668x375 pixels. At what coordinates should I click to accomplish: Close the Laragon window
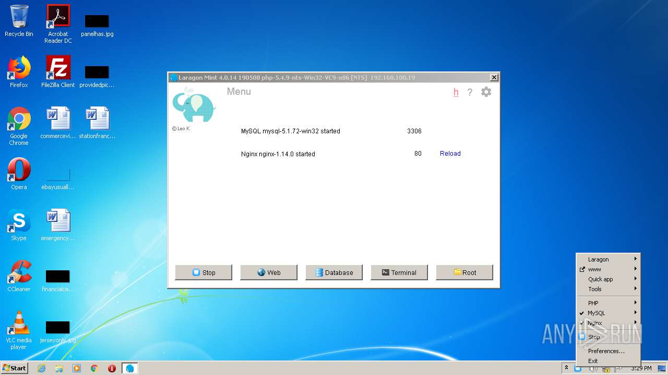[x=494, y=78]
